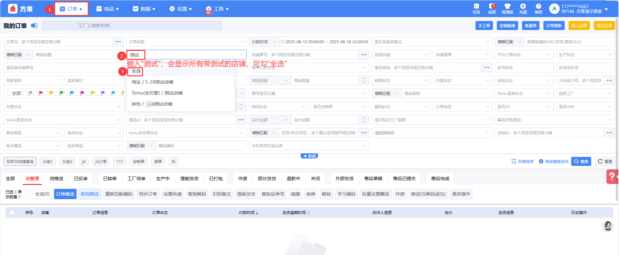The height and width of the screenshot is (255, 619).
Task: Check the 全部 flags checkbox
Action: tap(9, 93)
